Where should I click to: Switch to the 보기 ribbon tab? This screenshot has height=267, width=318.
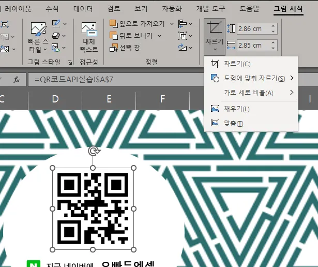[141, 9]
